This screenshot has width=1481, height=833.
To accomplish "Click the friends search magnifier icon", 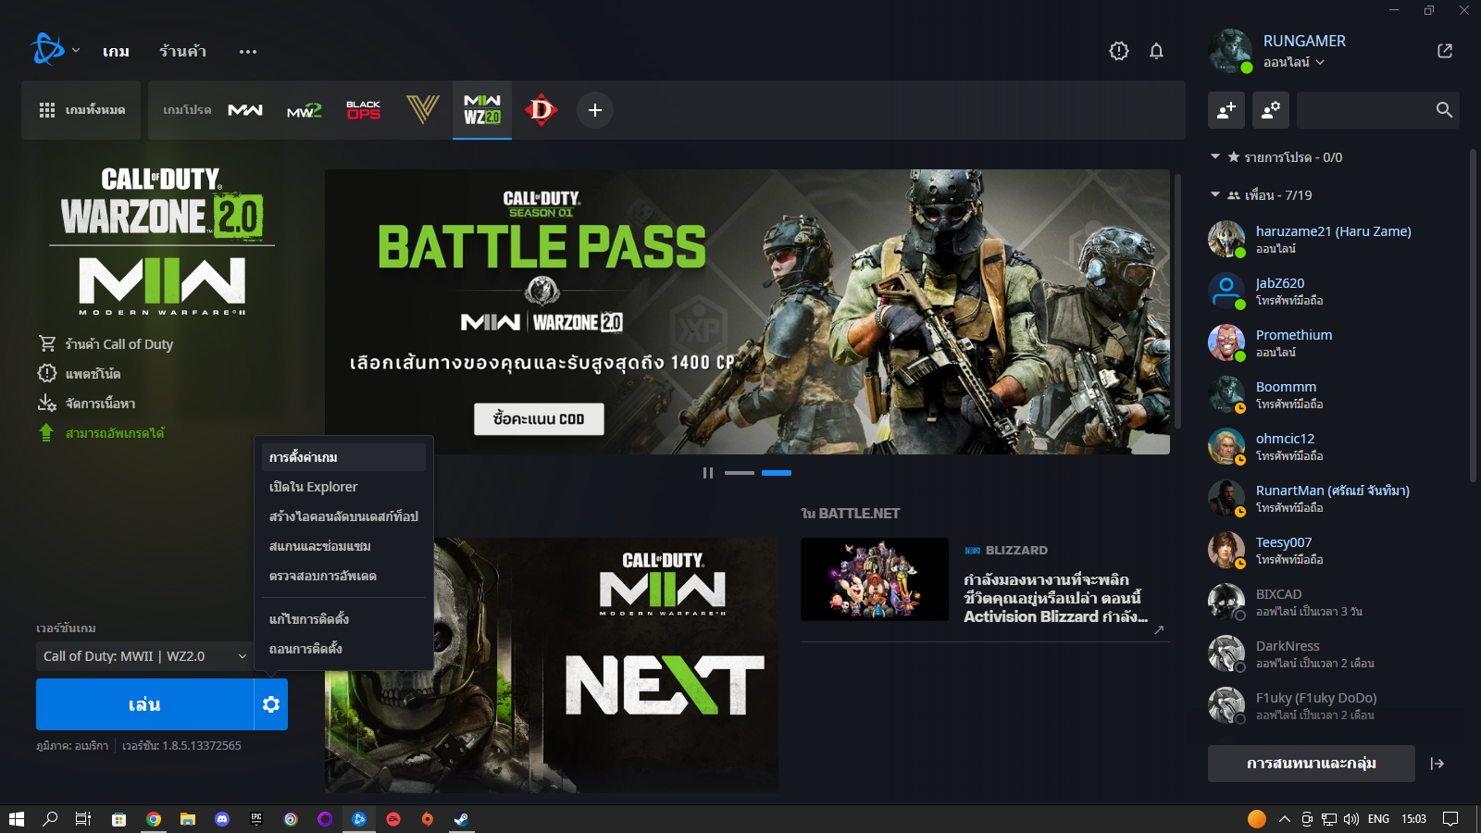I will tap(1444, 110).
